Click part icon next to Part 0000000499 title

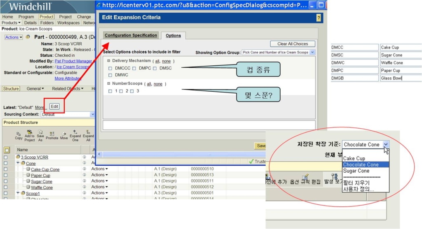(x=28, y=37)
